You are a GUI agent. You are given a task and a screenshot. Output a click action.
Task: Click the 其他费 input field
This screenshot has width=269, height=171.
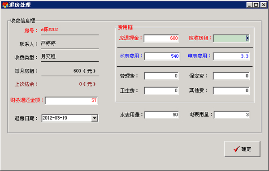231,90
